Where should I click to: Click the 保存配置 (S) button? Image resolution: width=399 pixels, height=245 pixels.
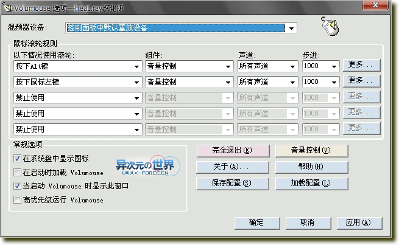pyautogui.click(x=233, y=184)
